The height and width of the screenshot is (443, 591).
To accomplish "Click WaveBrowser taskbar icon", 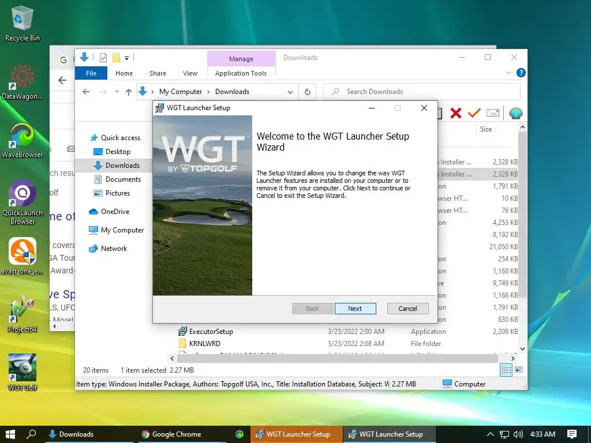I will click(239, 434).
